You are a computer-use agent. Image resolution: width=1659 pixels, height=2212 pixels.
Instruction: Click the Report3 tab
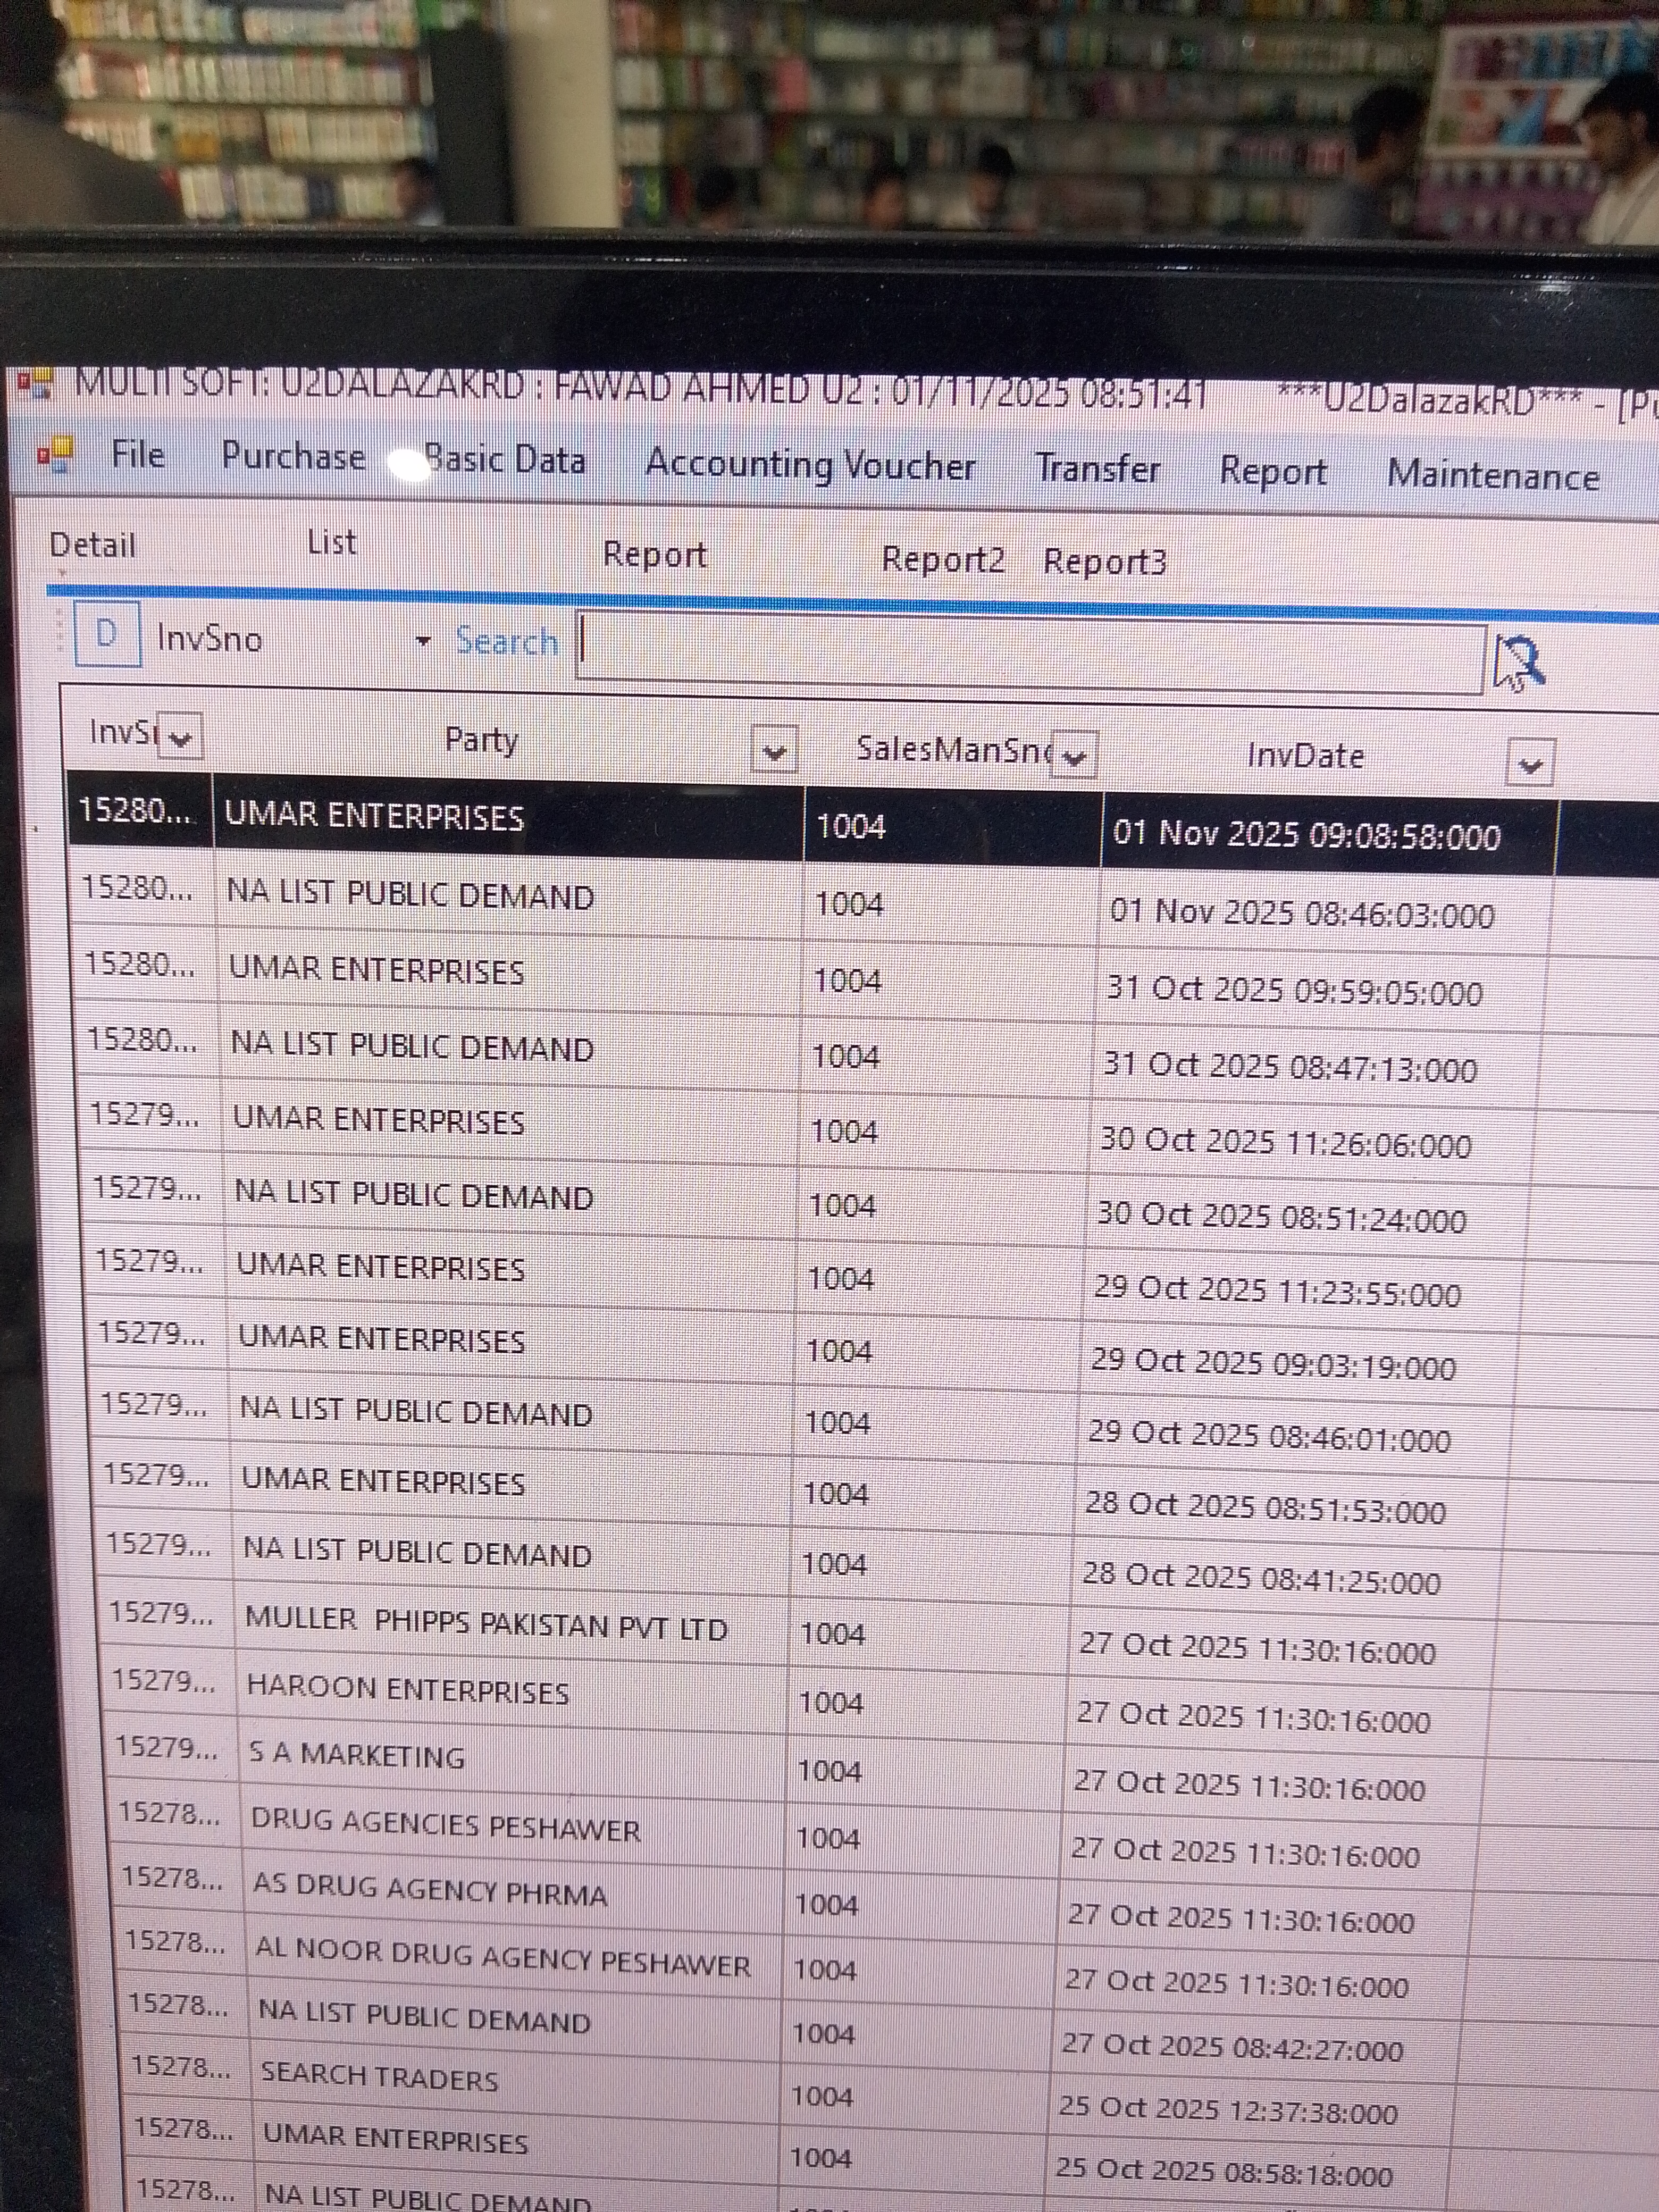coord(1104,562)
